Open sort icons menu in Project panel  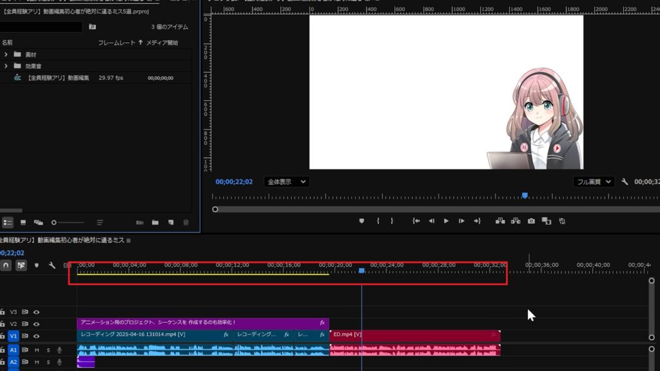(100, 222)
